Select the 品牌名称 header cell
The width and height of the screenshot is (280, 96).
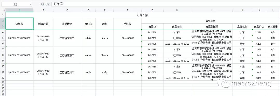(x=242, y=26)
